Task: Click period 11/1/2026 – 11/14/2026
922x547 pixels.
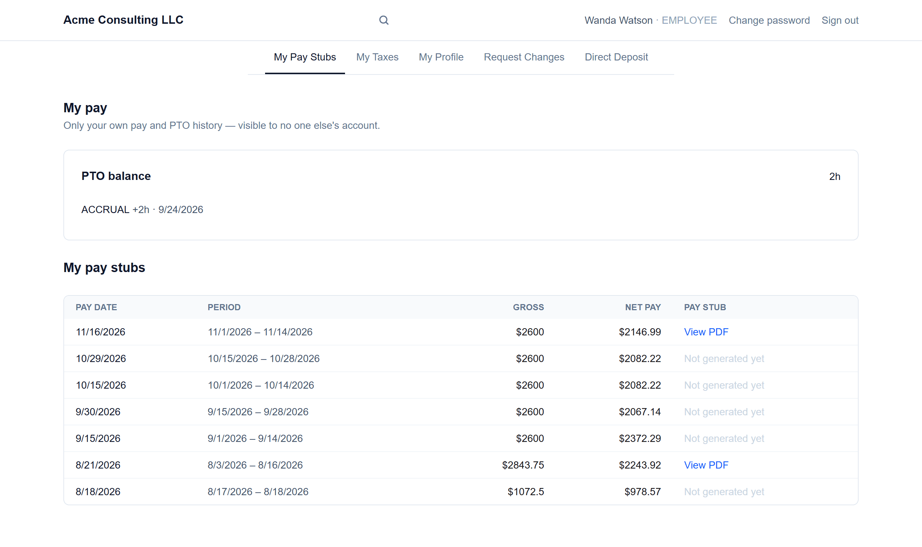Action: [x=260, y=332]
